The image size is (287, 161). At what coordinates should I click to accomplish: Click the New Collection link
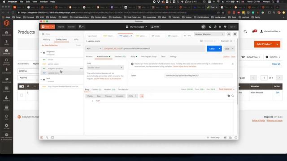[x=50, y=45]
